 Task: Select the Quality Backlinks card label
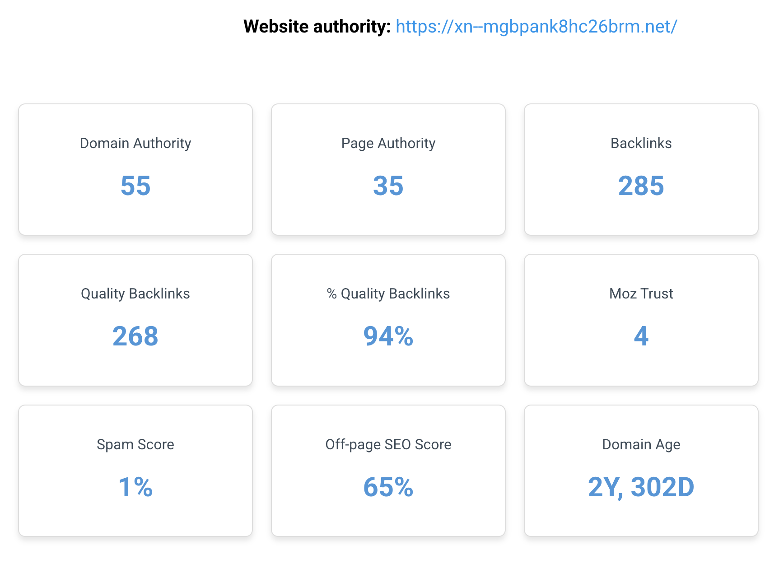pos(135,294)
